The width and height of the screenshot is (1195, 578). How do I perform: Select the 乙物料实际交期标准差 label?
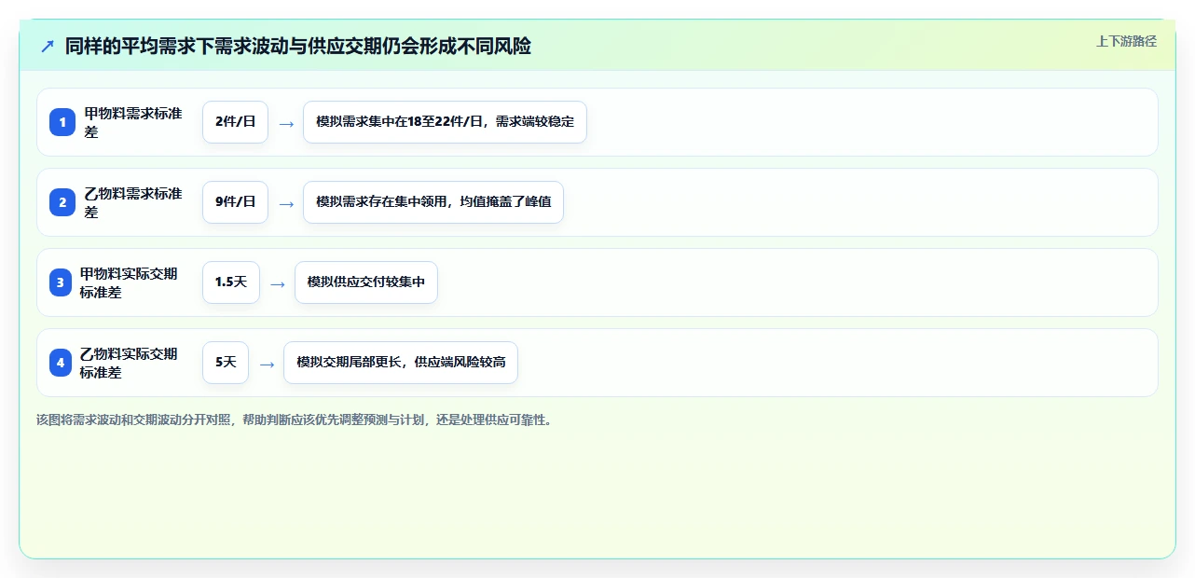(129, 363)
